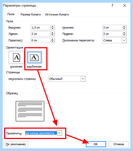
Task: Expand the Применить dropdown arrow
Action: (x=59, y=133)
